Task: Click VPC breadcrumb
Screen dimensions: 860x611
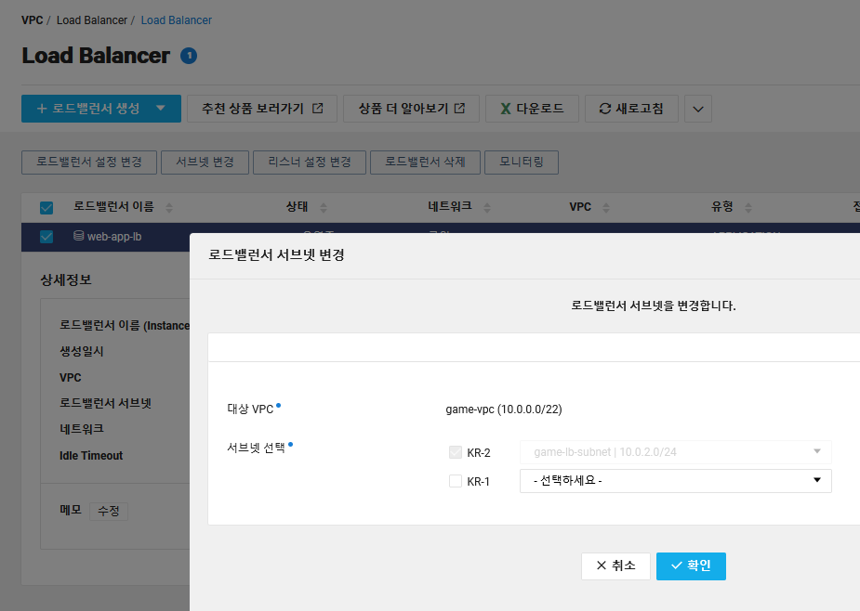Action: tap(32, 20)
